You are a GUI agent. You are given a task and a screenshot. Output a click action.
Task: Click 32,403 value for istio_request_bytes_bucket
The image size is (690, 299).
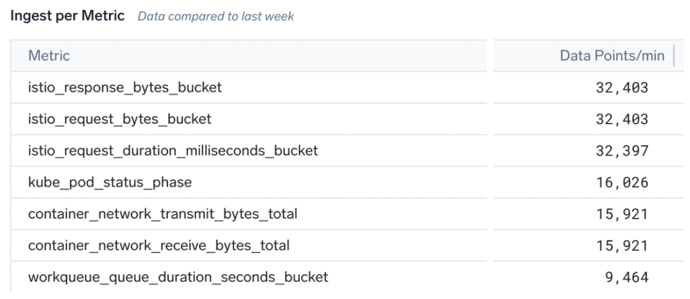click(621, 119)
